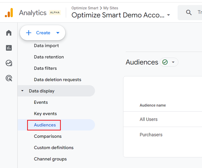
Task: Click the Create button label
Action: [43, 33]
